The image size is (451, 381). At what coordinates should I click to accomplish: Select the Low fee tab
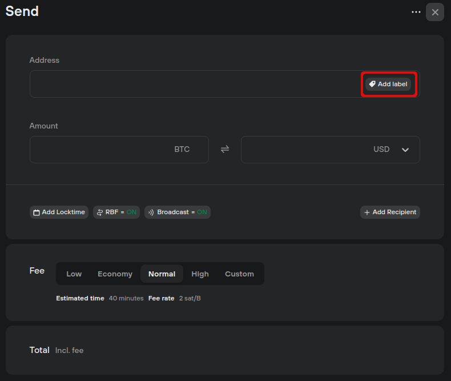(x=74, y=274)
